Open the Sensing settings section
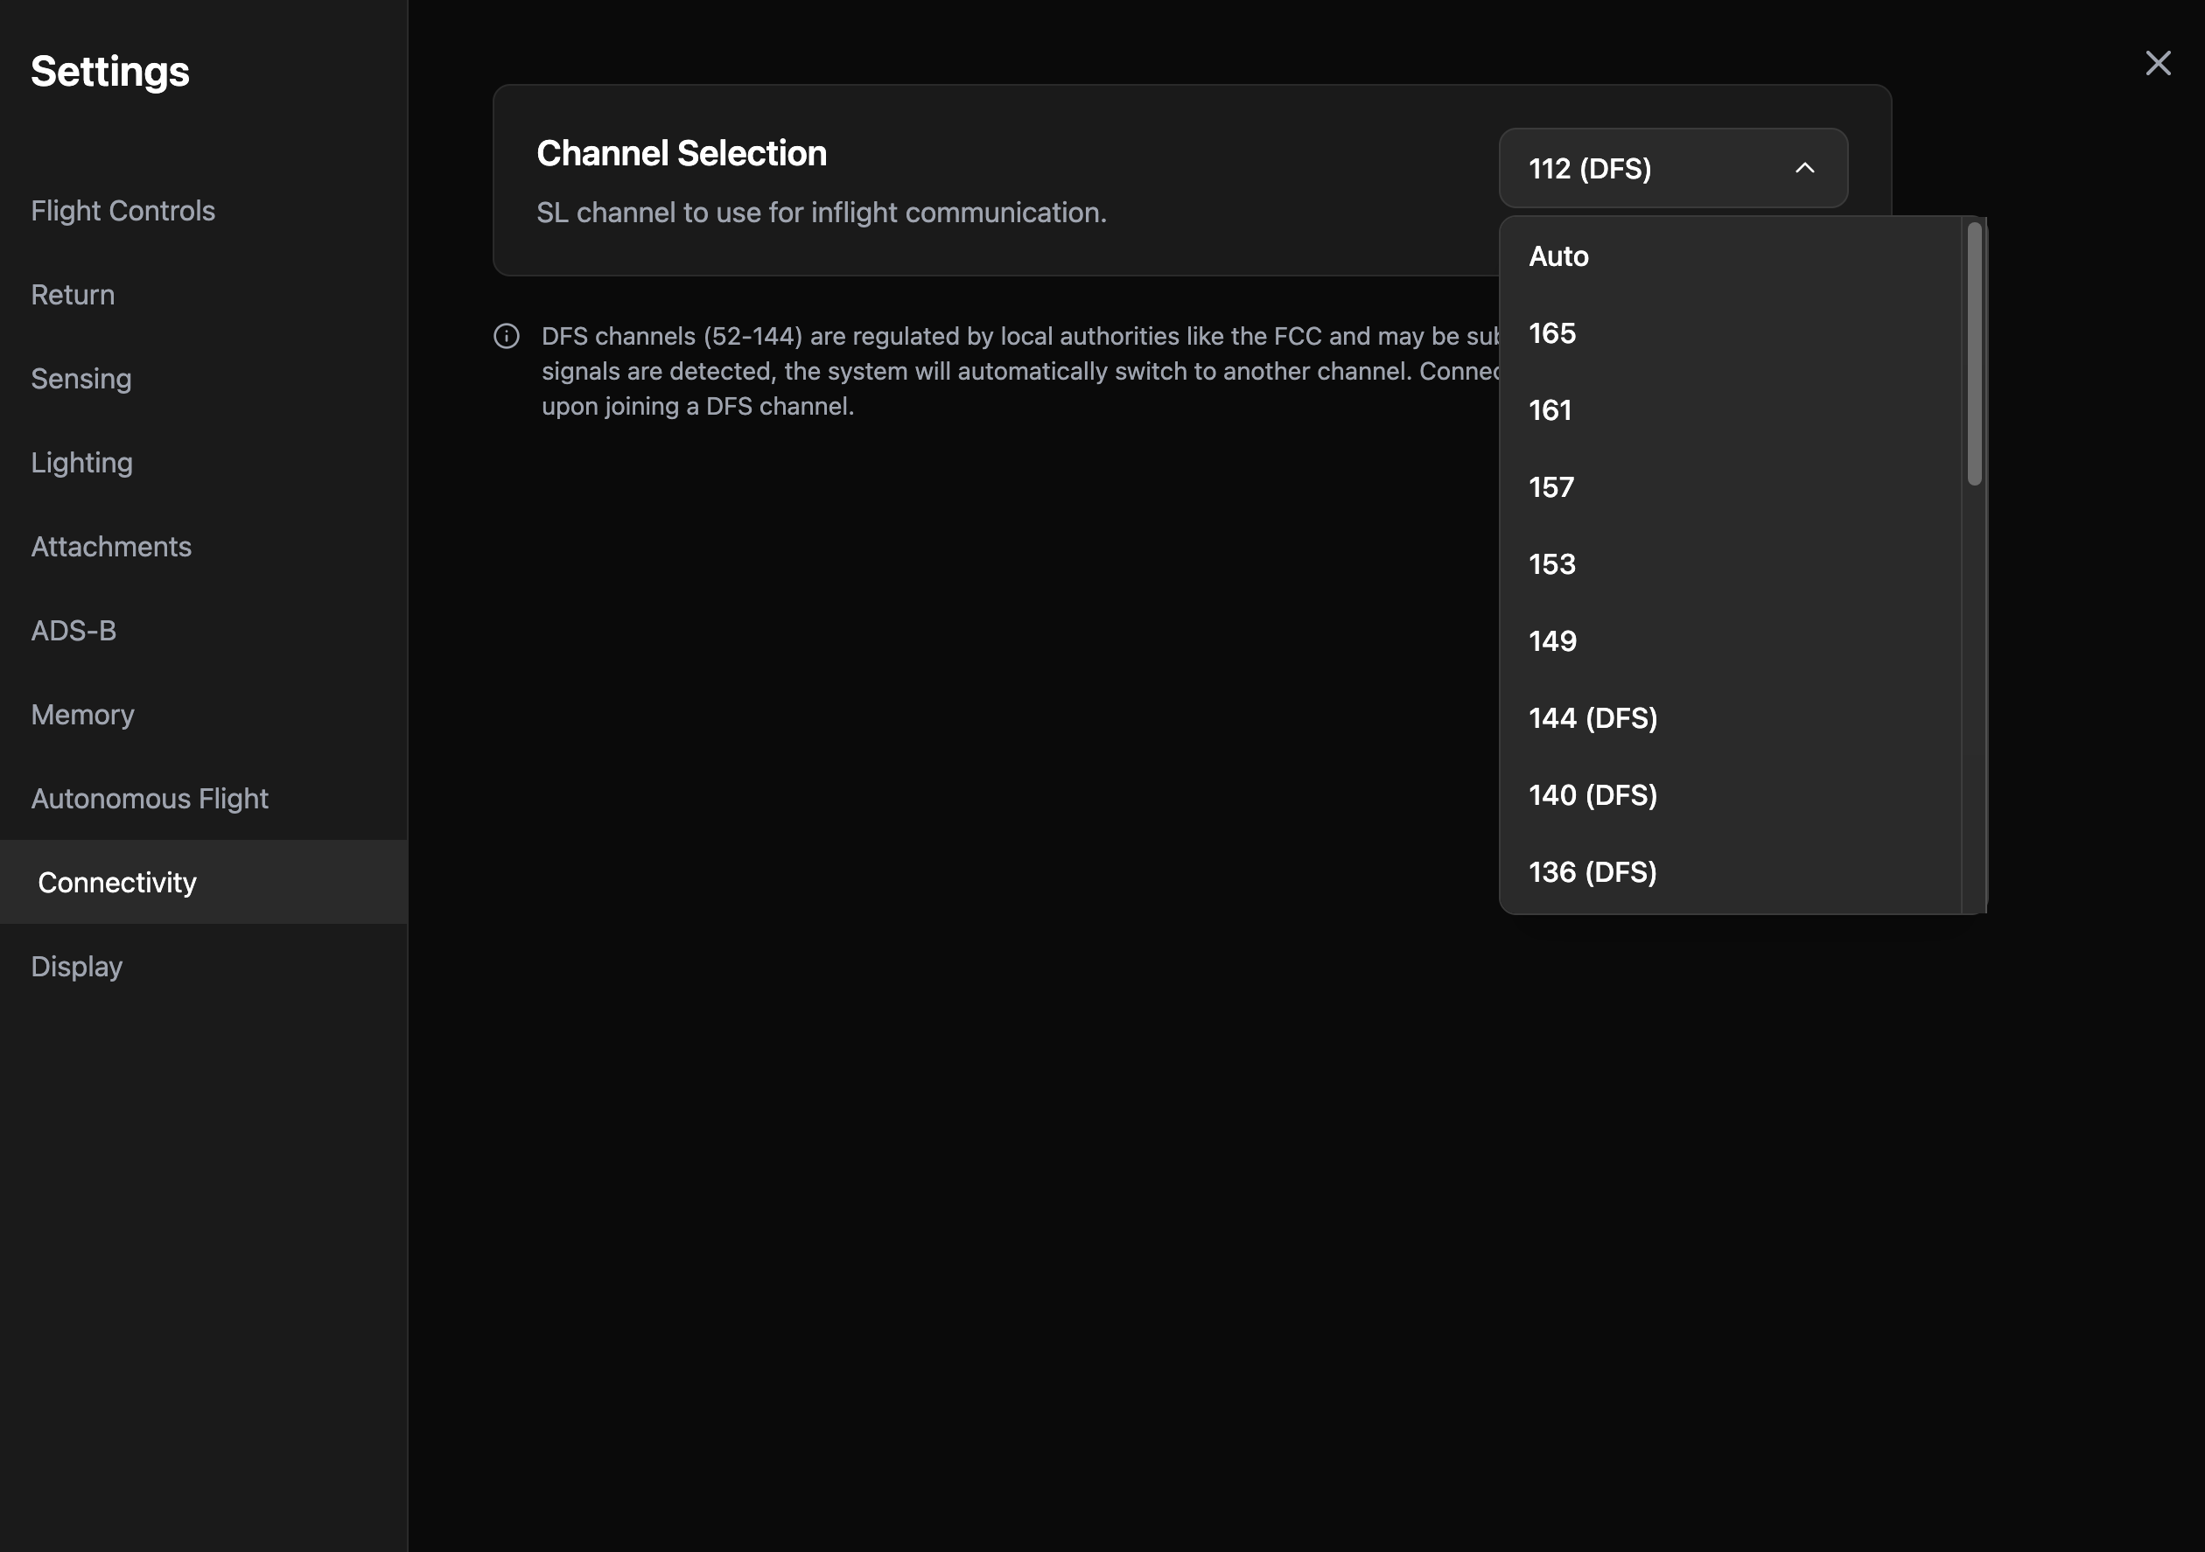This screenshot has width=2205, height=1552. (x=204, y=379)
